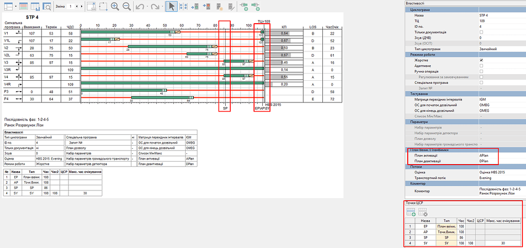
Task: Click the redo arrow icon
Action: click(155, 7)
